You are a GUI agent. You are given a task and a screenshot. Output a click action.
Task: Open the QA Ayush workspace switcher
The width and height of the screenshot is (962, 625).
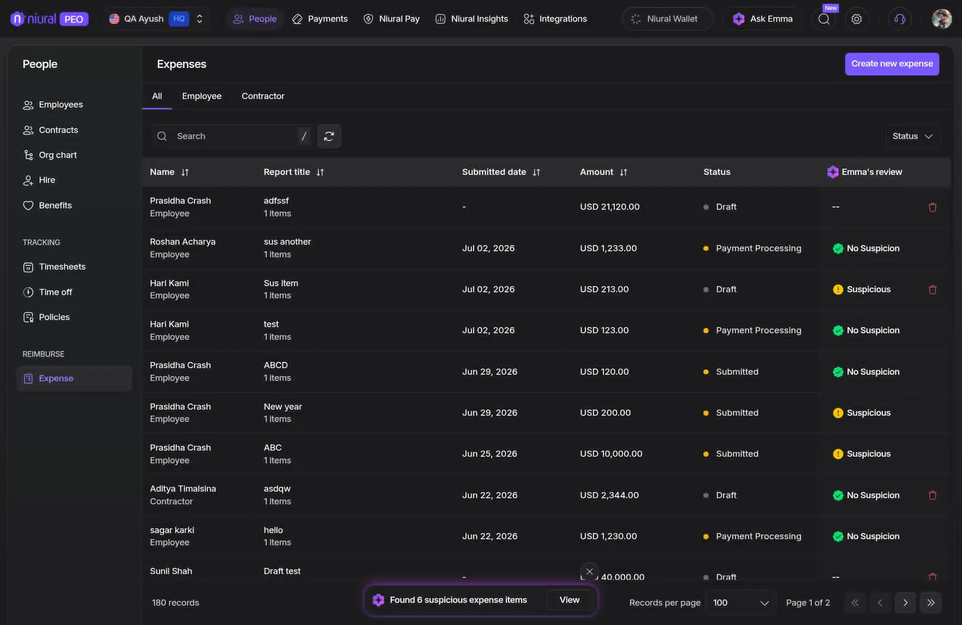[156, 19]
